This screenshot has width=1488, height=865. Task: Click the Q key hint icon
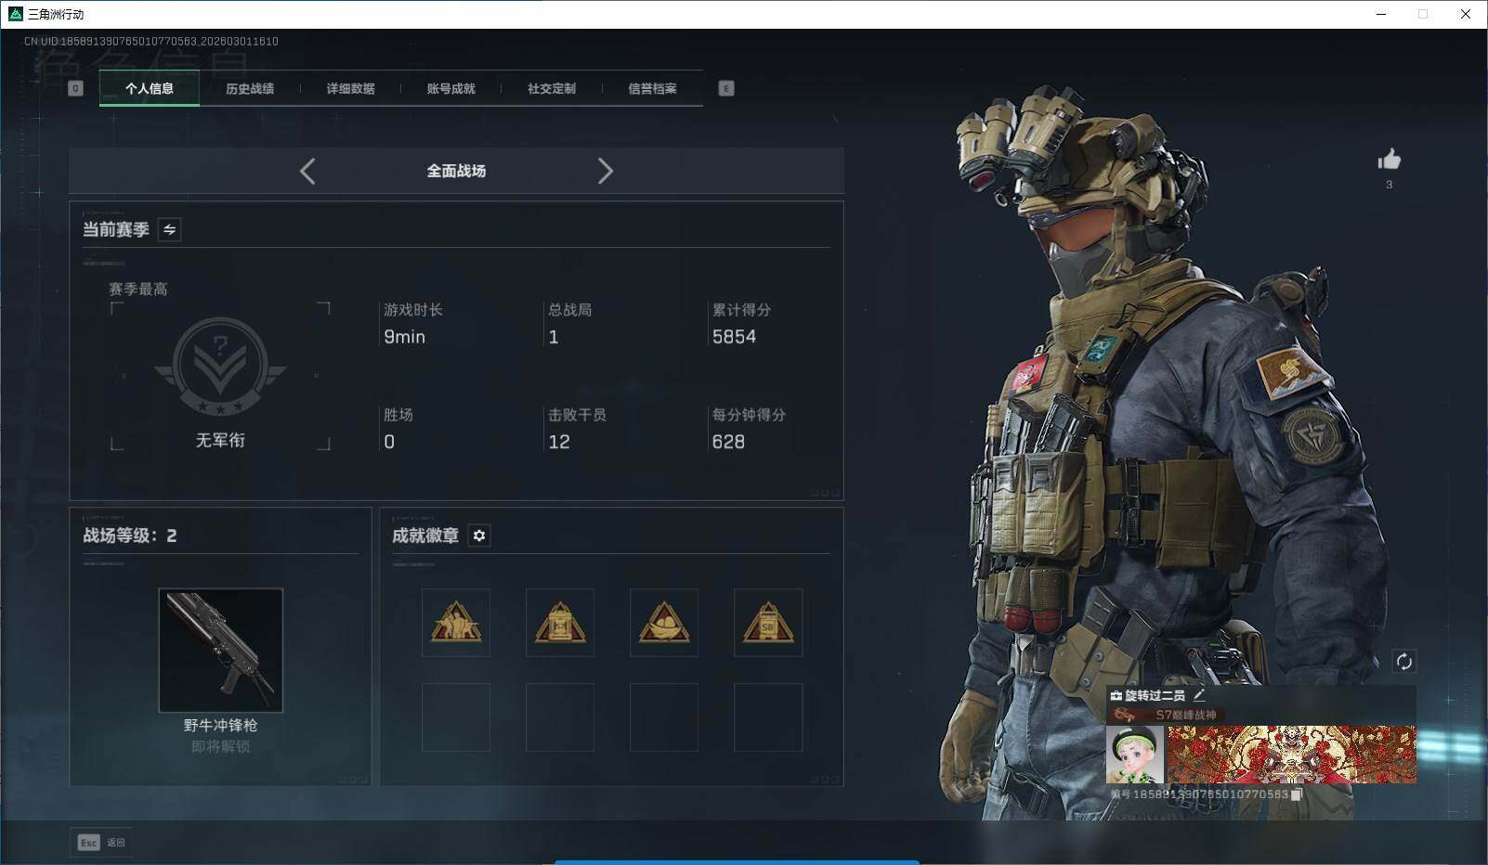click(76, 88)
